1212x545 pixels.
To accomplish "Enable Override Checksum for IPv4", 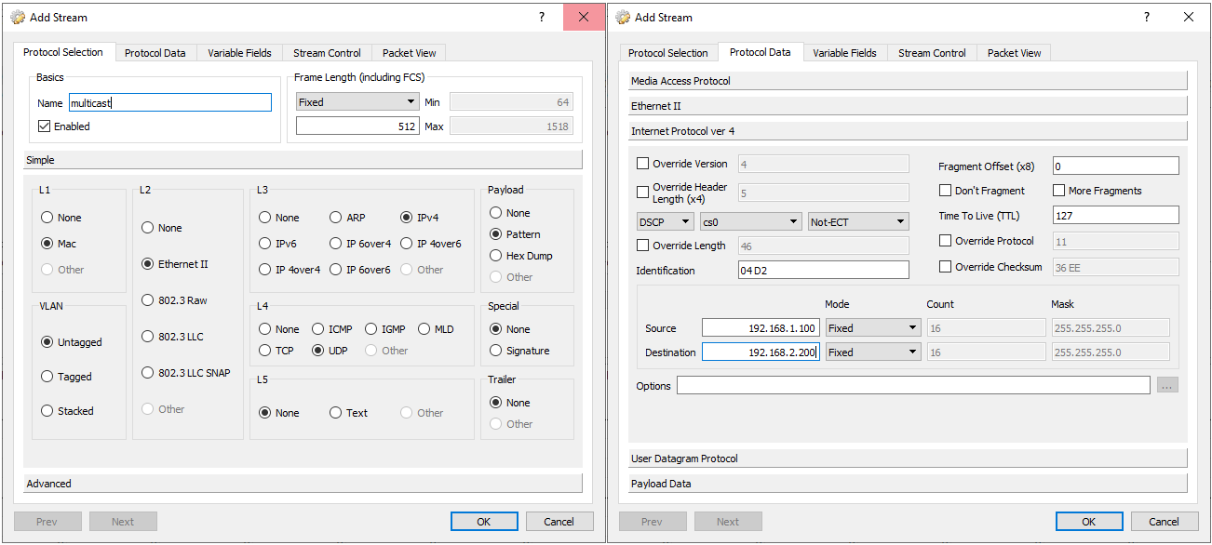I will 947,267.
